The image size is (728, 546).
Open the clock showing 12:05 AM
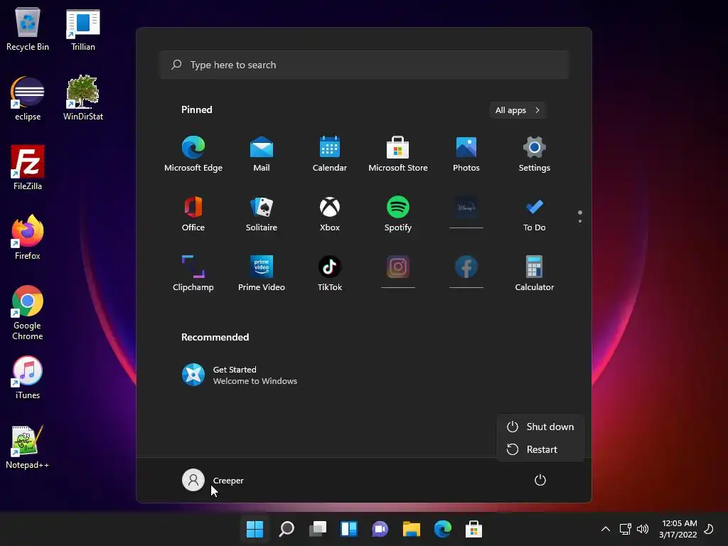click(678, 529)
